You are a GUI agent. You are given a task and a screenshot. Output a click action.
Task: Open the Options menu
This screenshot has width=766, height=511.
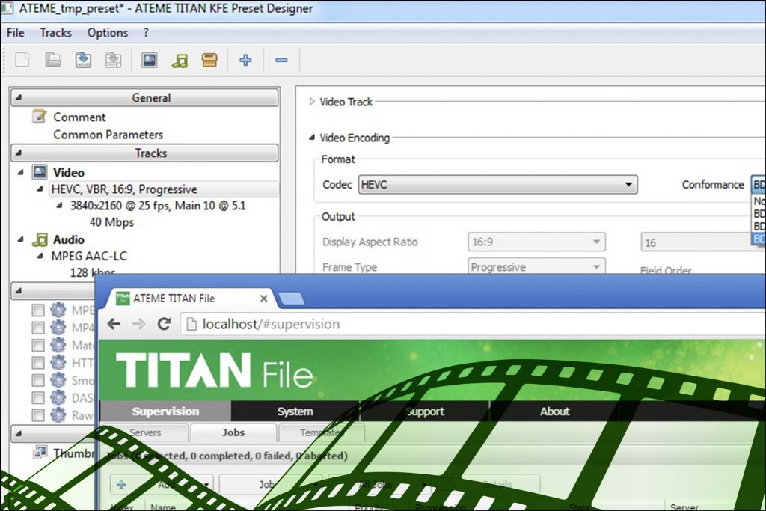108,33
